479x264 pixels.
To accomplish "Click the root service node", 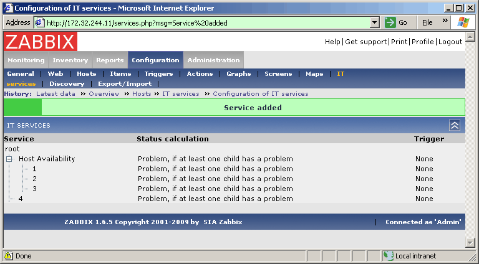I will coord(12,149).
